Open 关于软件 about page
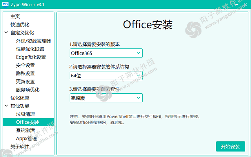This screenshot has height=157, width=251. tap(20, 146)
